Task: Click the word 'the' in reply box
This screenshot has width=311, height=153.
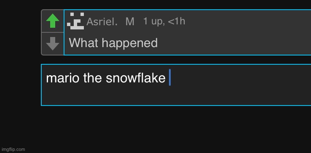Action: 93,78
